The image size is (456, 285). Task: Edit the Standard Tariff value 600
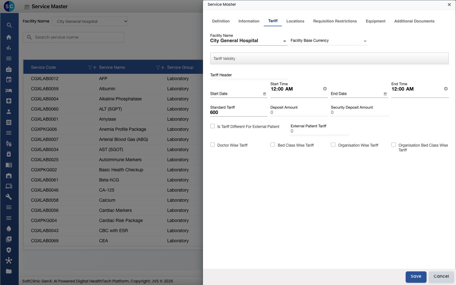coord(239,112)
